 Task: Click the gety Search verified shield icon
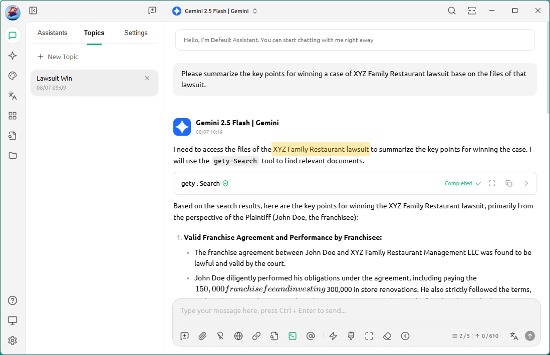(x=225, y=183)
